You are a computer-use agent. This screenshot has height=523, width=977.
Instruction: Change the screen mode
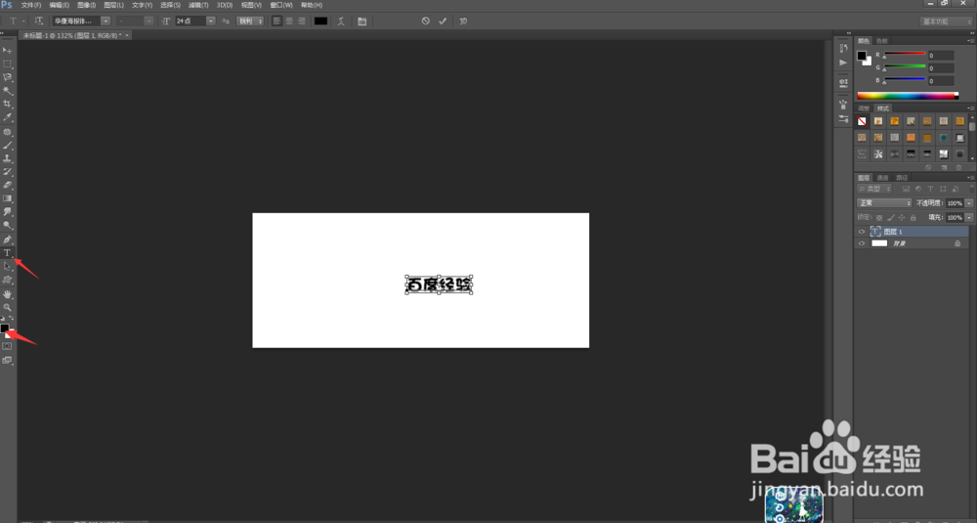7,361
